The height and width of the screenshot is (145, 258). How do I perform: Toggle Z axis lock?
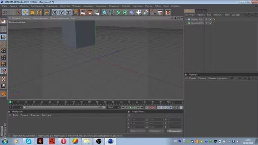68,12
